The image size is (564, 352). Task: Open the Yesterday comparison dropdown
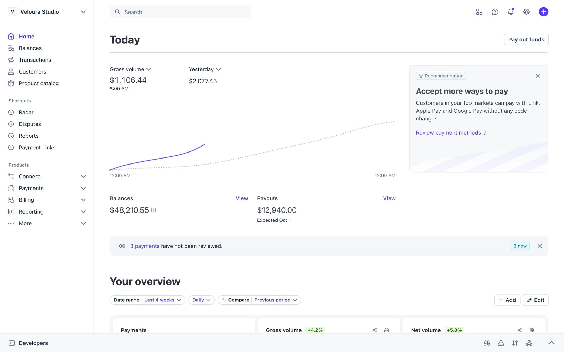[205, 69]
